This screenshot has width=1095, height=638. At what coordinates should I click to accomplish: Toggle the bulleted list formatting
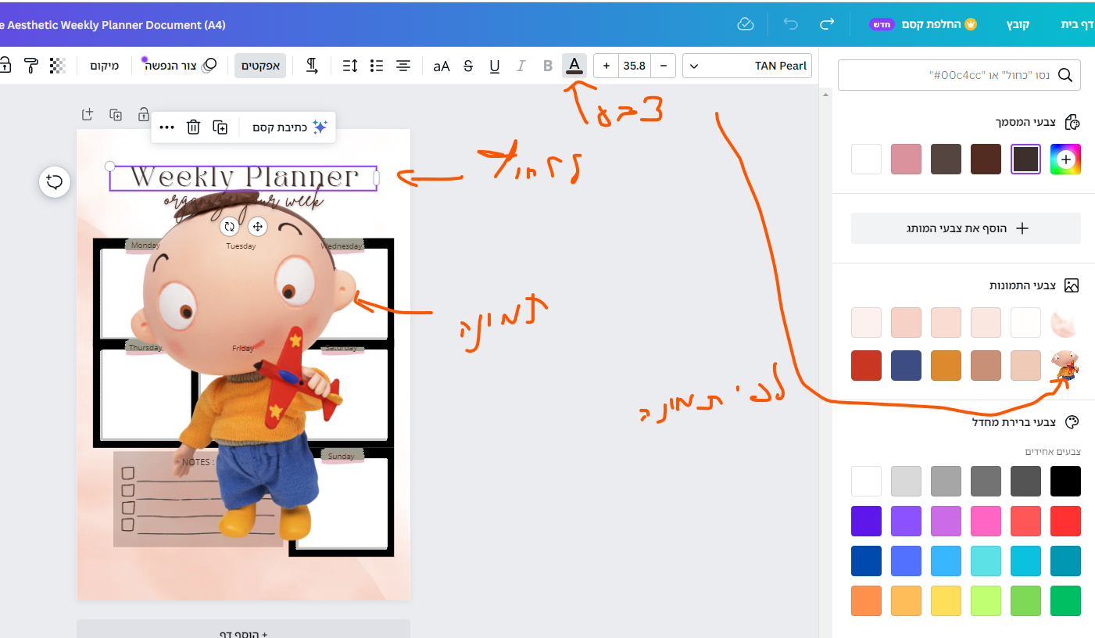tap(377, 66)
